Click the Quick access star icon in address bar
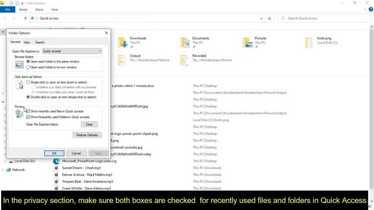The height and width of the screenshot is (210, 374). pos(33,18)
